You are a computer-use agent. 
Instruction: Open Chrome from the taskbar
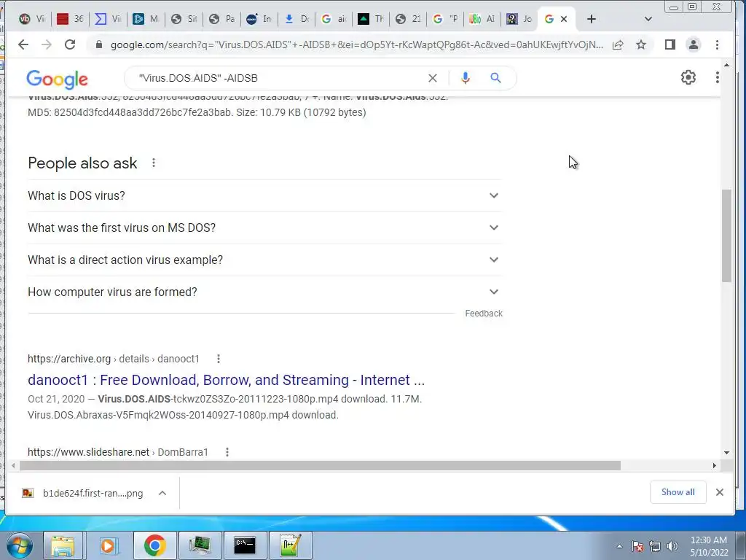pos(154,545)
